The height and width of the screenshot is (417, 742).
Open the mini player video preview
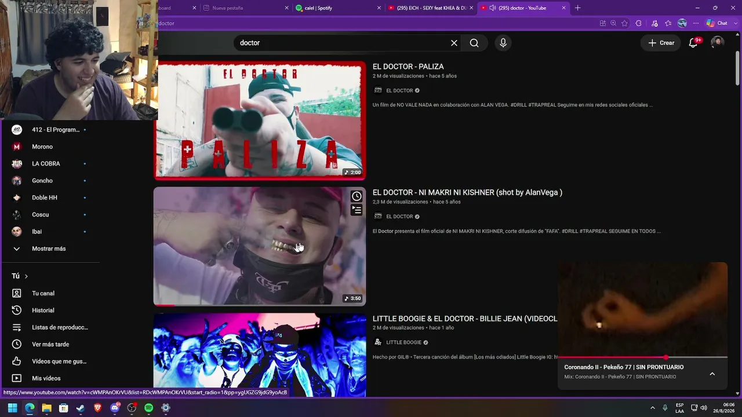click(642, 309)
